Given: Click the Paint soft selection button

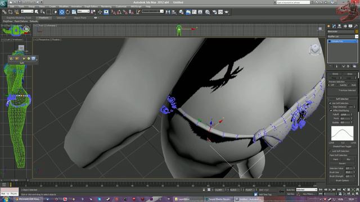Looking at the screenshot, I should tap(335, 159).
